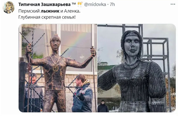The height and width of the screenshot is (116, 178).
Task: Click the word Пермский in the tweet
Action: [x=29, y=11]
